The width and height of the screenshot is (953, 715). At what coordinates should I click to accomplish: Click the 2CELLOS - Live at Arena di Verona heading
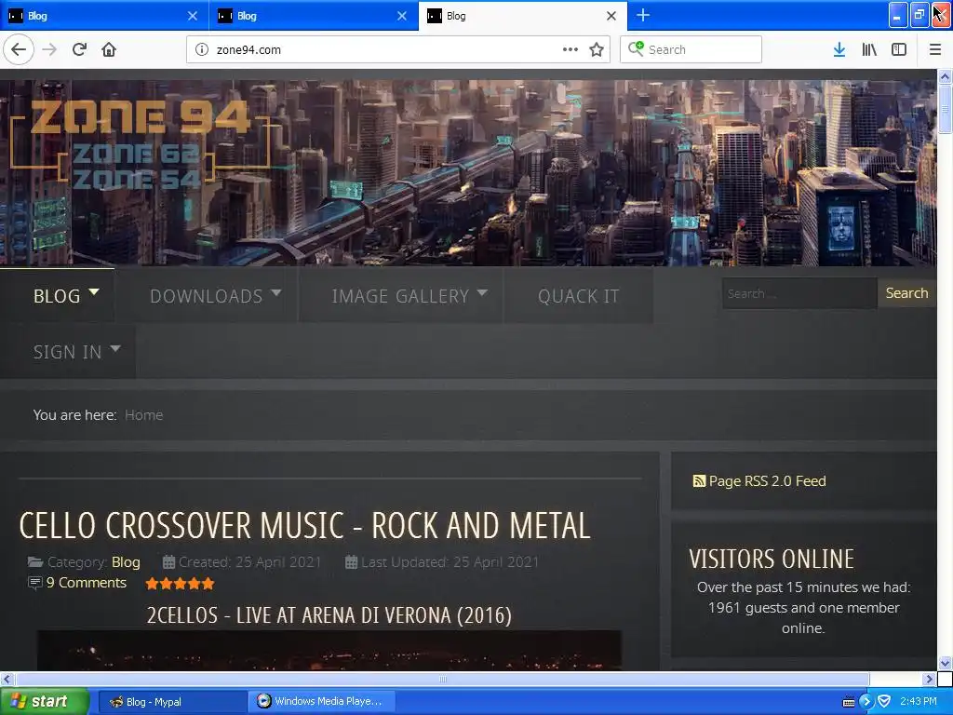pos(329,614)
